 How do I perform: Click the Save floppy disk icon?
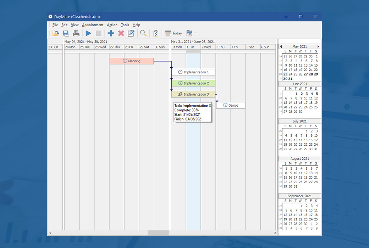66,33
